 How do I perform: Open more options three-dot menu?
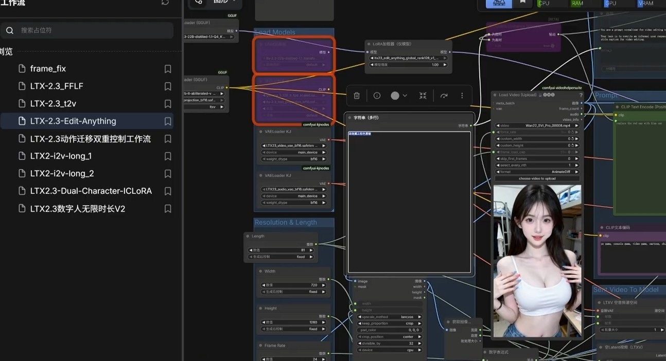[462, 96]
